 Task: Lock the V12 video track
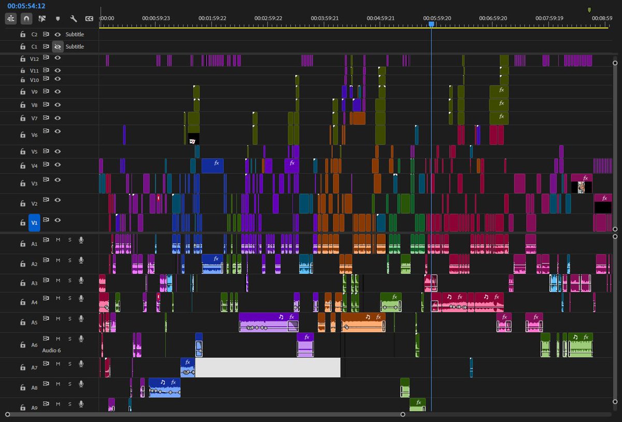tap(22, 59)
